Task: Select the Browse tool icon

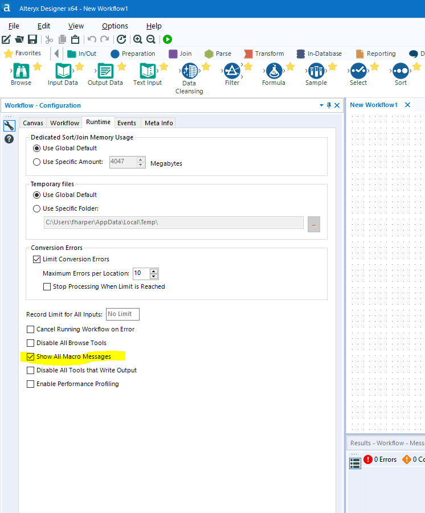Action: [21, 71]
